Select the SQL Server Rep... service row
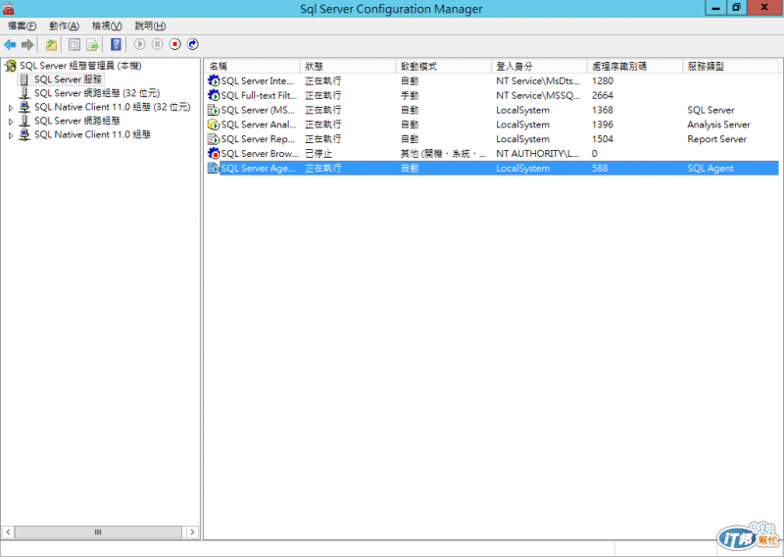The height and width of the screenshot is (557, 784). coord(493,138)
